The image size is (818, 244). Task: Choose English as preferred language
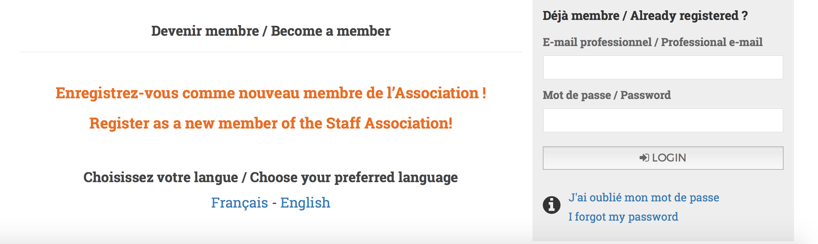[305, 203]
